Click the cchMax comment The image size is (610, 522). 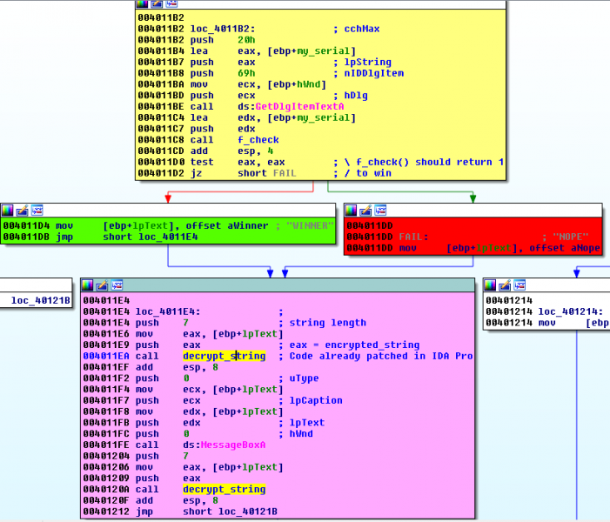362,29
